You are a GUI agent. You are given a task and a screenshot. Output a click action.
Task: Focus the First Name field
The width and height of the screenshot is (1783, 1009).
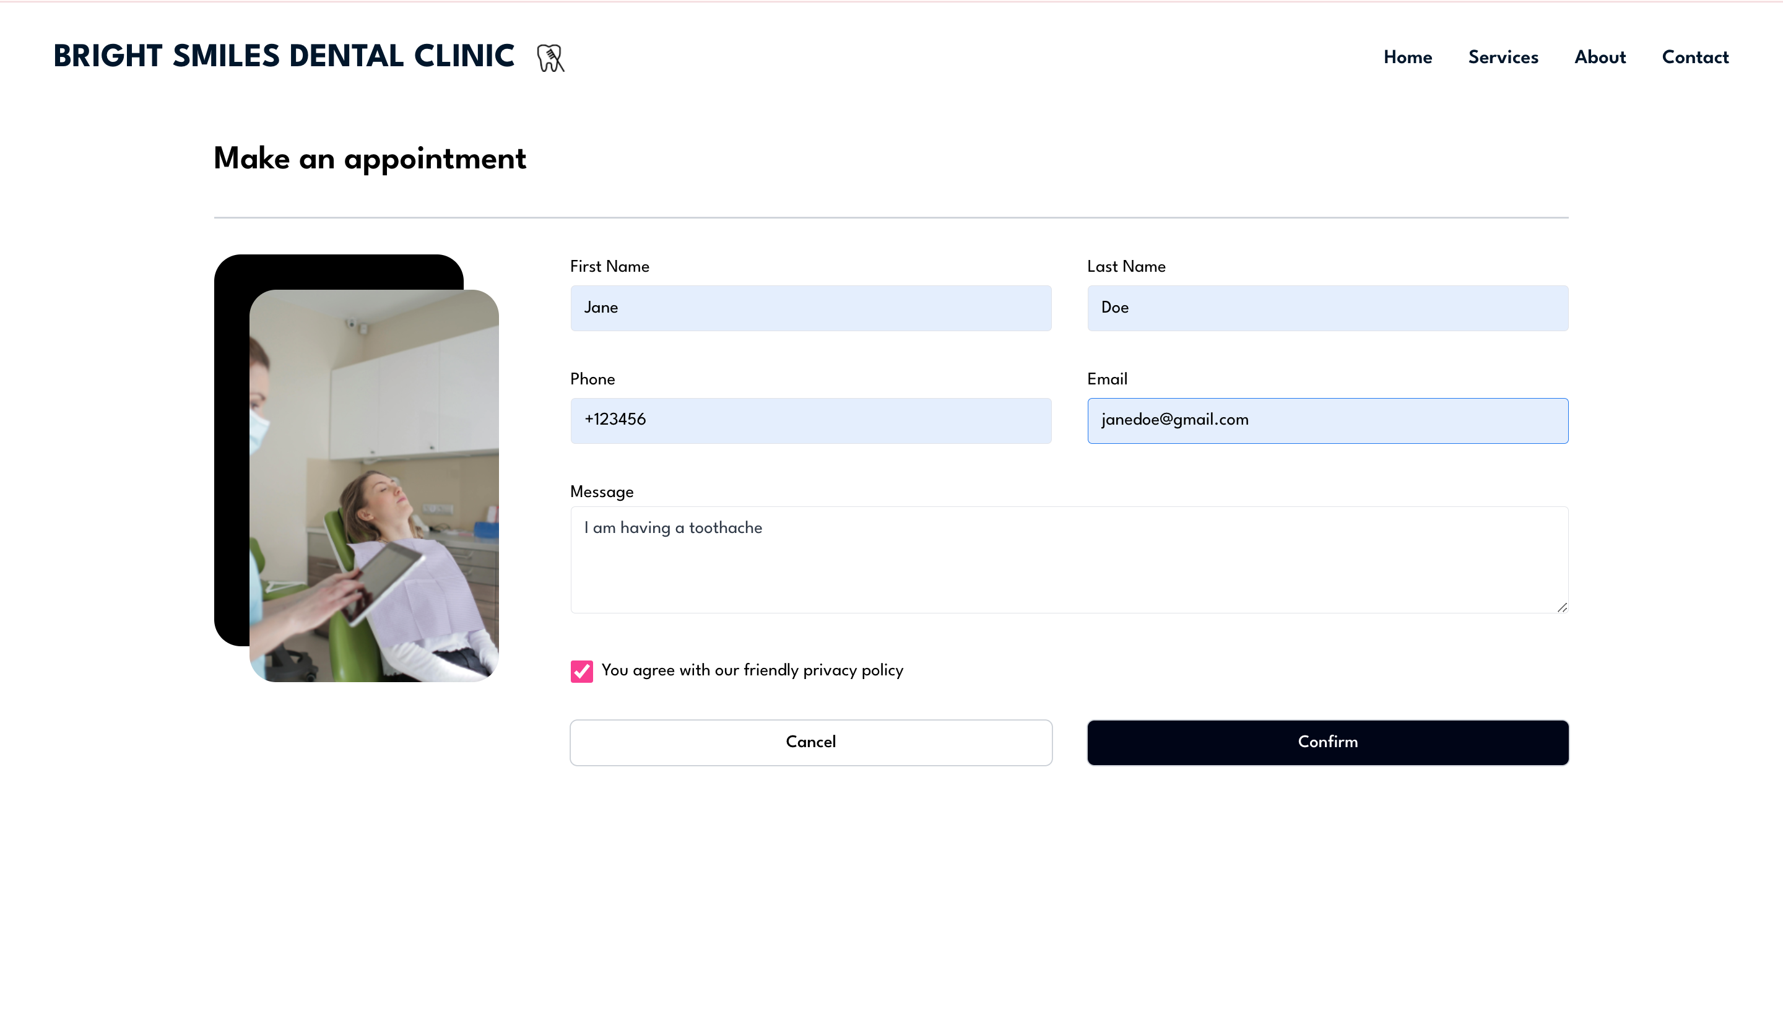tap(810, 308)
